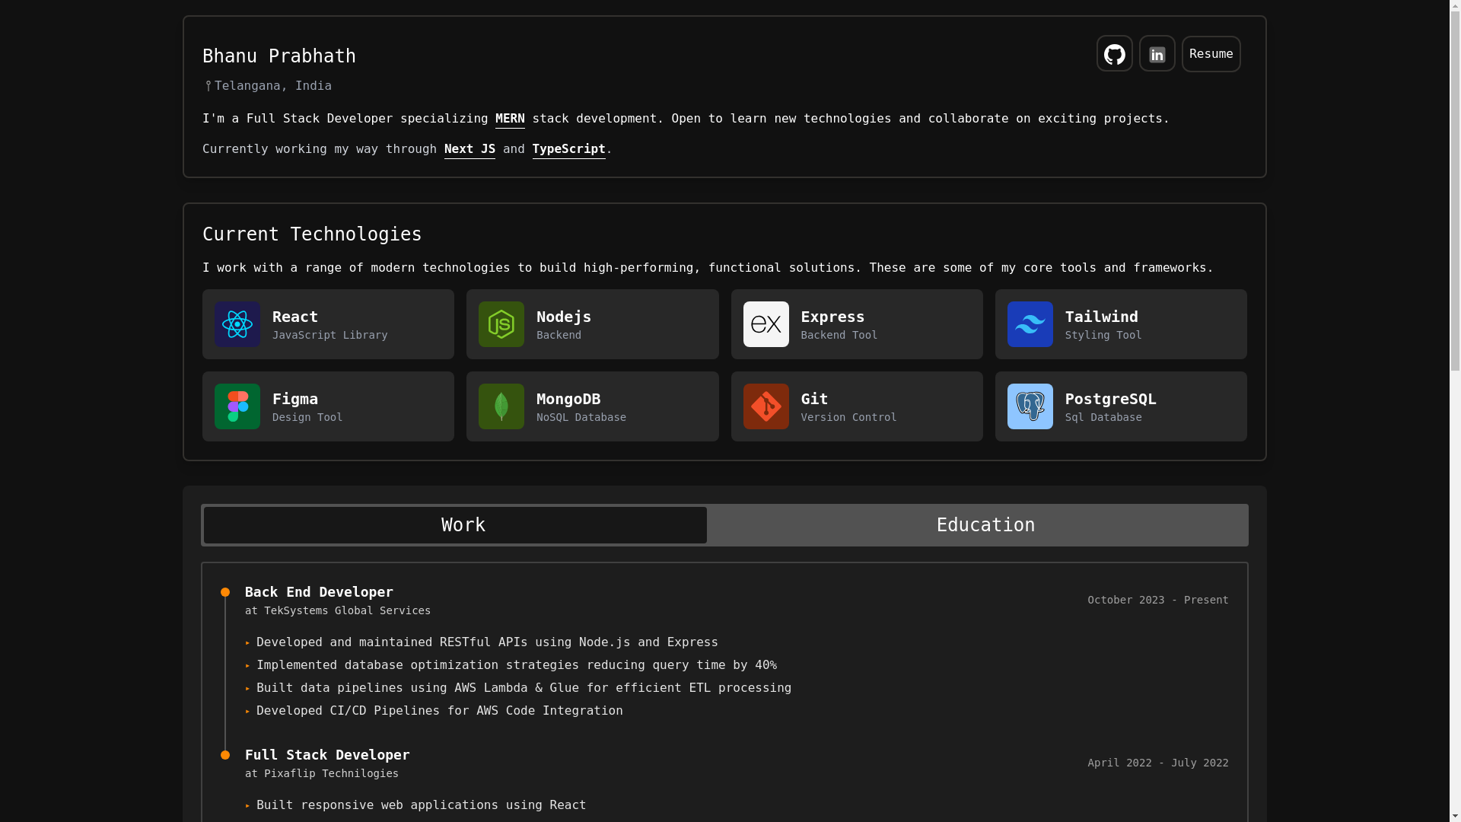
Task: Select the PostgreSQL card title
Action: (1110, 399)
